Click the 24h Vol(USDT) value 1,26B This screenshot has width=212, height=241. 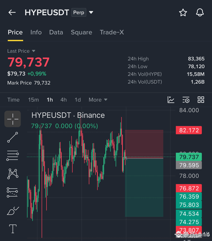click(x=198, y=82)
